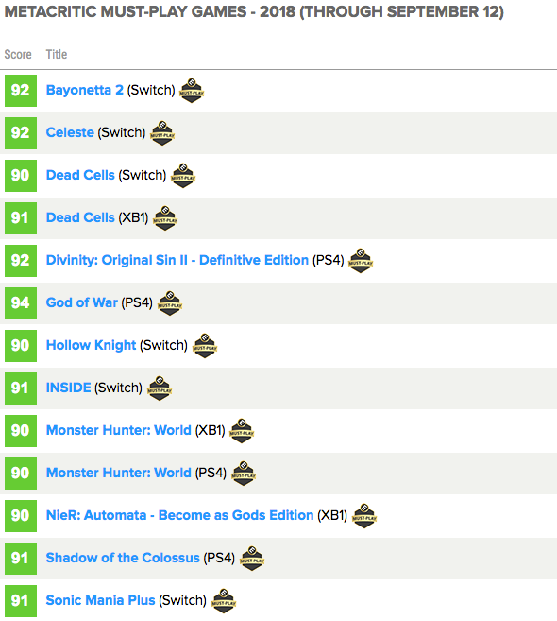
Task: Click the (Switch) label after Sonic Mania Plus
Action: pos(183,601)
